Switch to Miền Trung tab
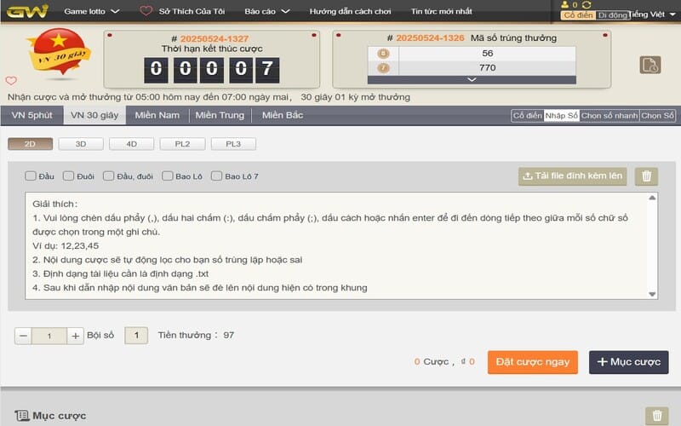The image size is (681, 426). coord(220,115)
